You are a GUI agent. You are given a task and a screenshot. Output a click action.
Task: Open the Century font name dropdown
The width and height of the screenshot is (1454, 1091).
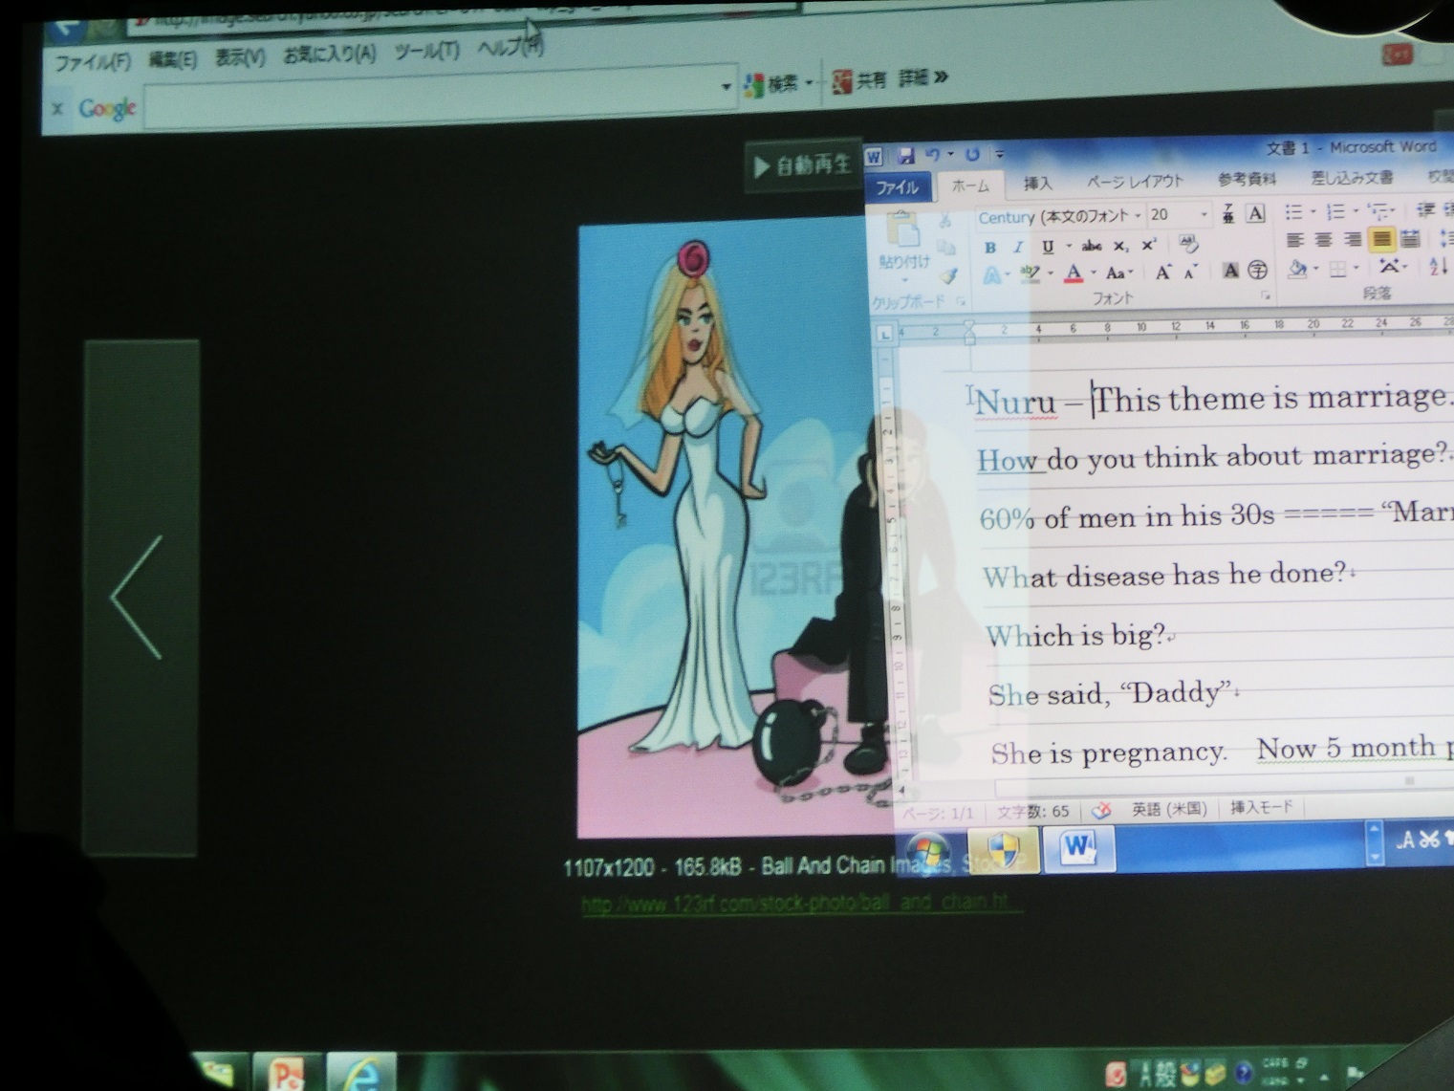pos(1138,216)
